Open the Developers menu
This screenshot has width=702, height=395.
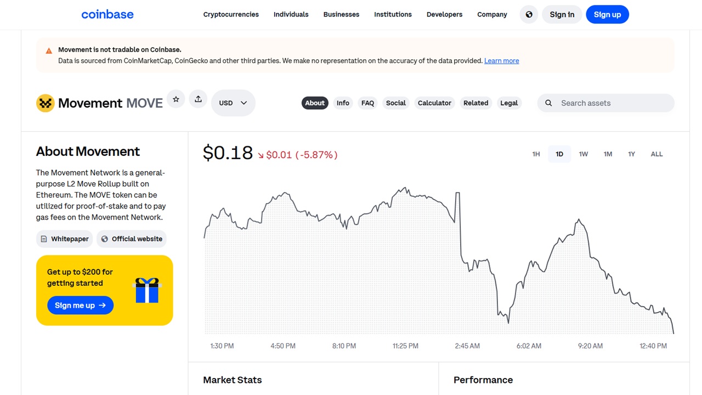pyautogui.click(x=444, y=14)
